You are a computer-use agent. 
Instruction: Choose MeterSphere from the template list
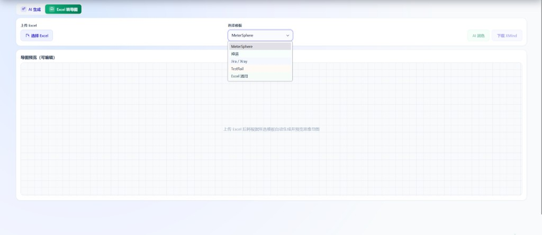click(260, 46)
